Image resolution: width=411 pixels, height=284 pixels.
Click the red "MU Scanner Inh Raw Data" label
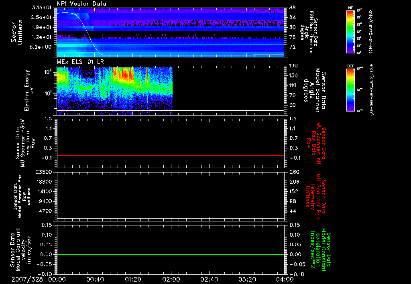tap(316, 143)
